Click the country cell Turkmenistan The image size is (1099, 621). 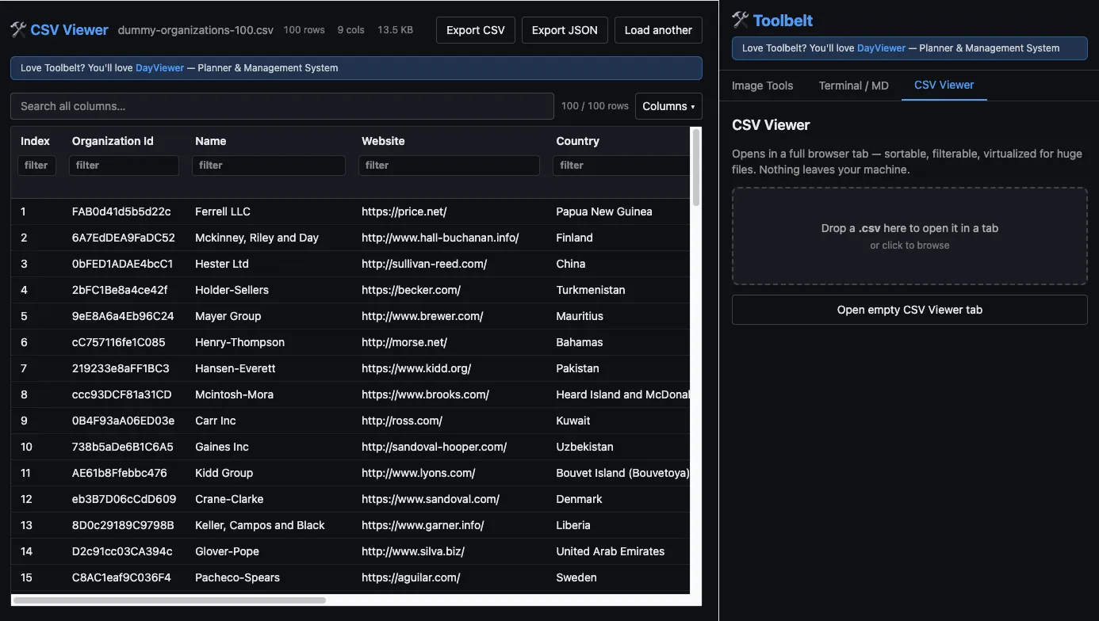(591, 290)
